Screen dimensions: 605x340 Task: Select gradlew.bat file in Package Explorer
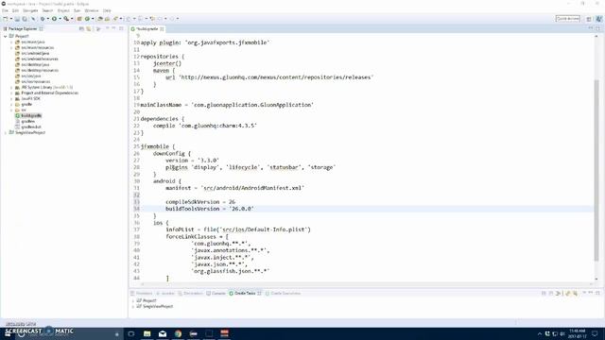[x=31, y=127]
